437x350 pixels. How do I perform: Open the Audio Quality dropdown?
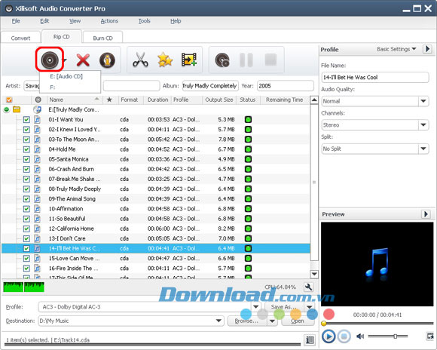[423, 101]
